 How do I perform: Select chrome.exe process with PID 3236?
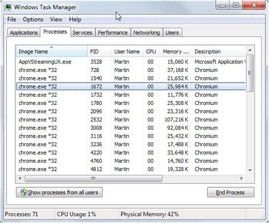131,144
